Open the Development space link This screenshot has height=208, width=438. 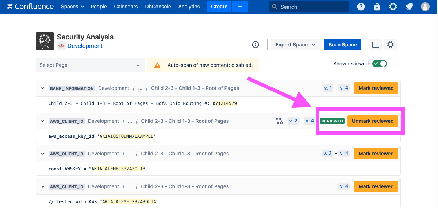pyautogui.click(x=85, y=46)
